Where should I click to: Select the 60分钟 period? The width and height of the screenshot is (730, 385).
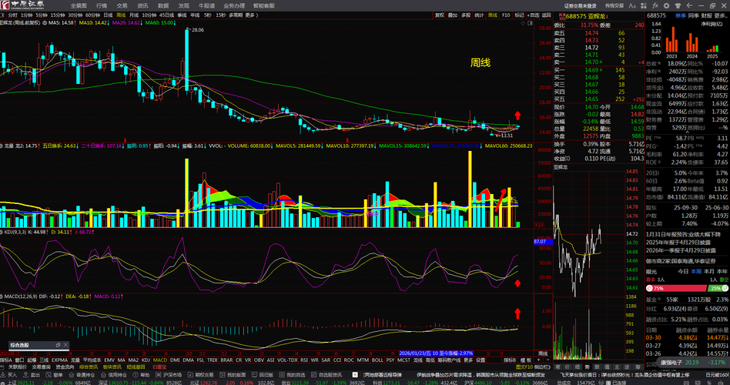point(92,15)
